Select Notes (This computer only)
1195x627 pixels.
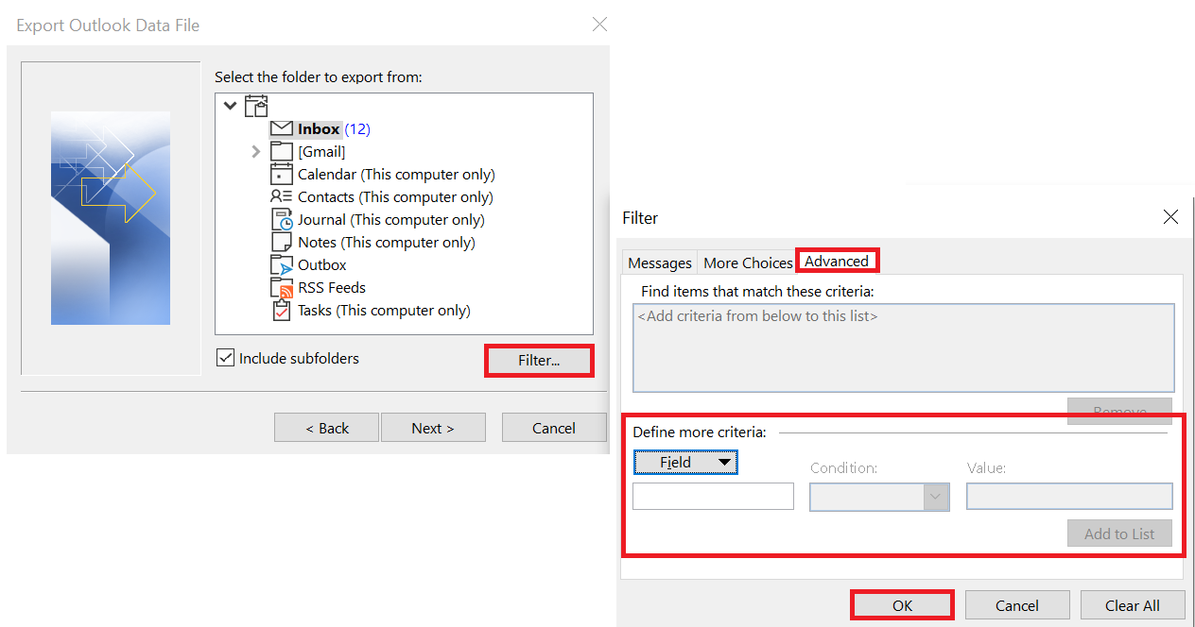372,242
